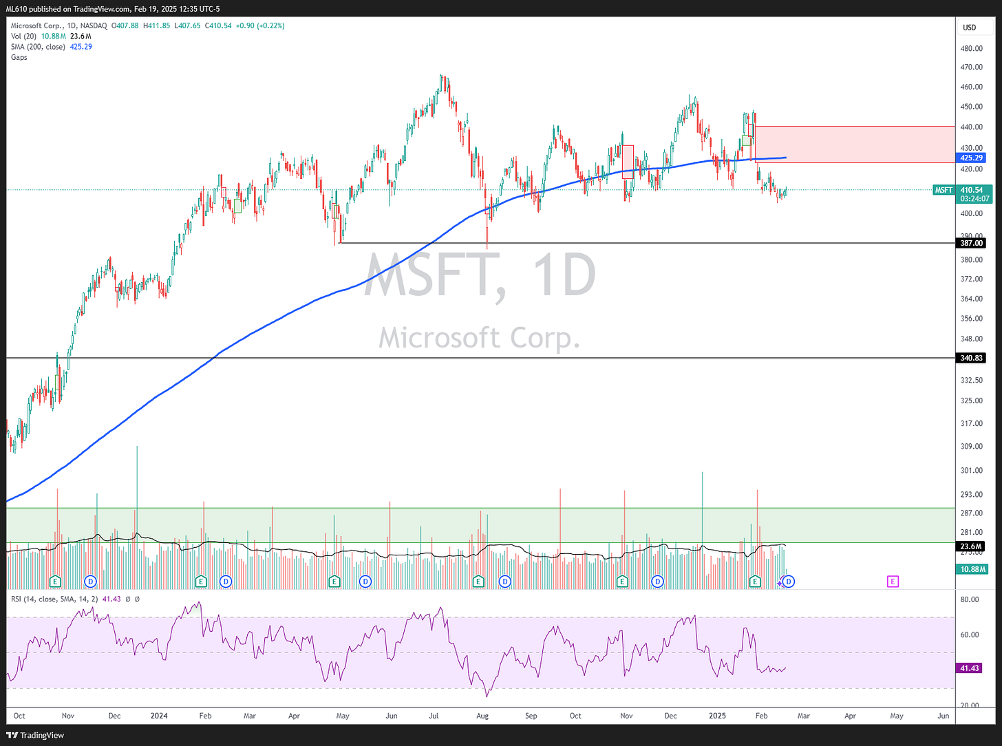Viewport: 1002px width, 746px height.
Task: Click the earnings marker from late October 2023
Action: click(x=55, y=582)
